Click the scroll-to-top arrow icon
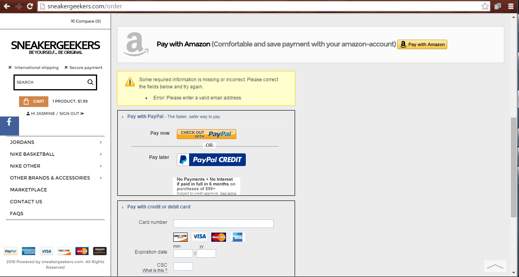Viewport: 519px width, 277px height. tap(495, 266)
